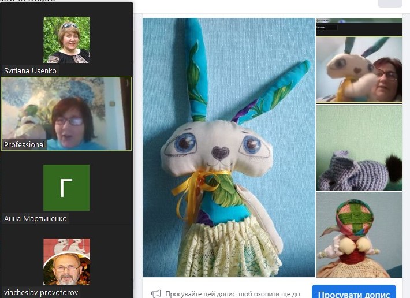
Task: Click the 'viacheslav provotorov' name label
Action: coord(41,292)
